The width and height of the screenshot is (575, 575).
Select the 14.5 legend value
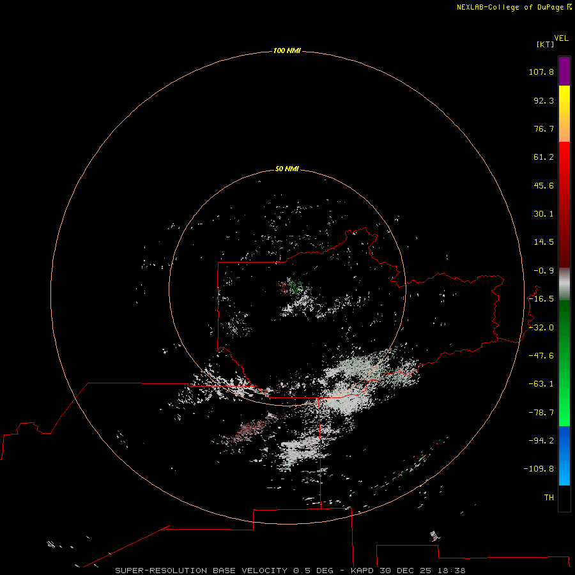point(544,242)
